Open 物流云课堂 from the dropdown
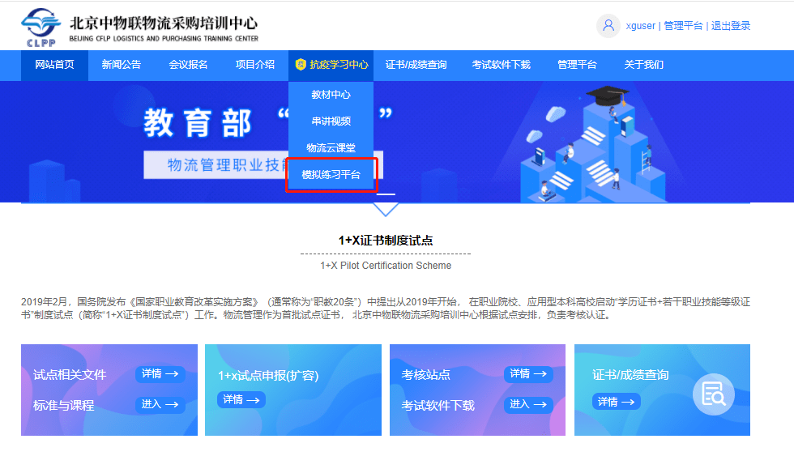Screen dimensions: 794x456 pos(331,148)
